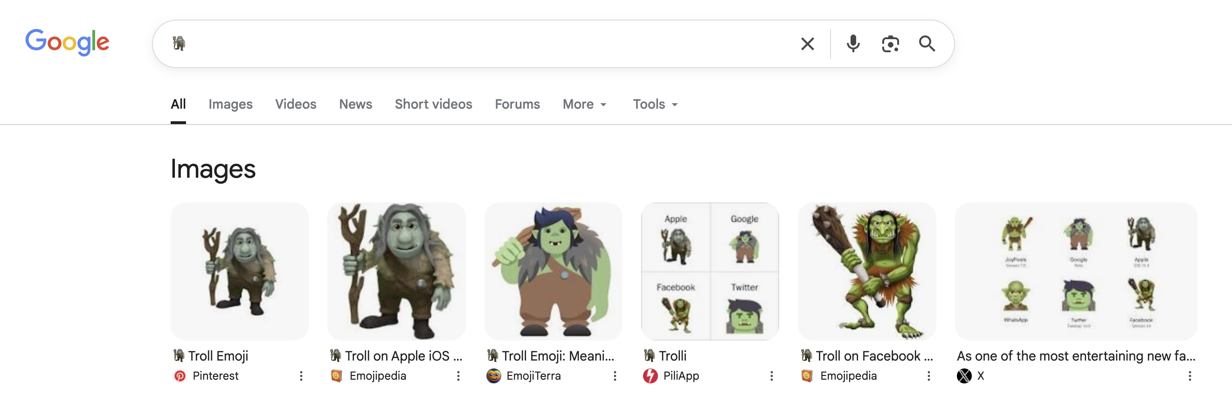Open options menu for Pinterest result
1232x403 pixels.
[x=301, y=376]
